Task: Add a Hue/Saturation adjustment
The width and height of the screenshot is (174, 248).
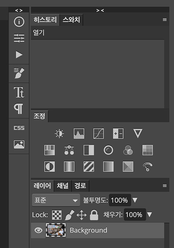Action: (x=49, y=150)
